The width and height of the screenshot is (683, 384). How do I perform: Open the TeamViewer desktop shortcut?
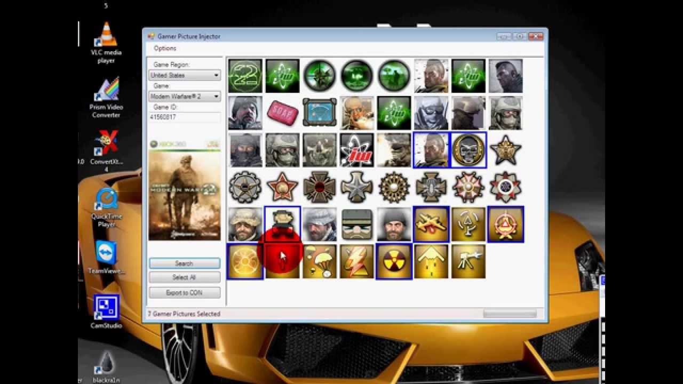coord(106,258)
